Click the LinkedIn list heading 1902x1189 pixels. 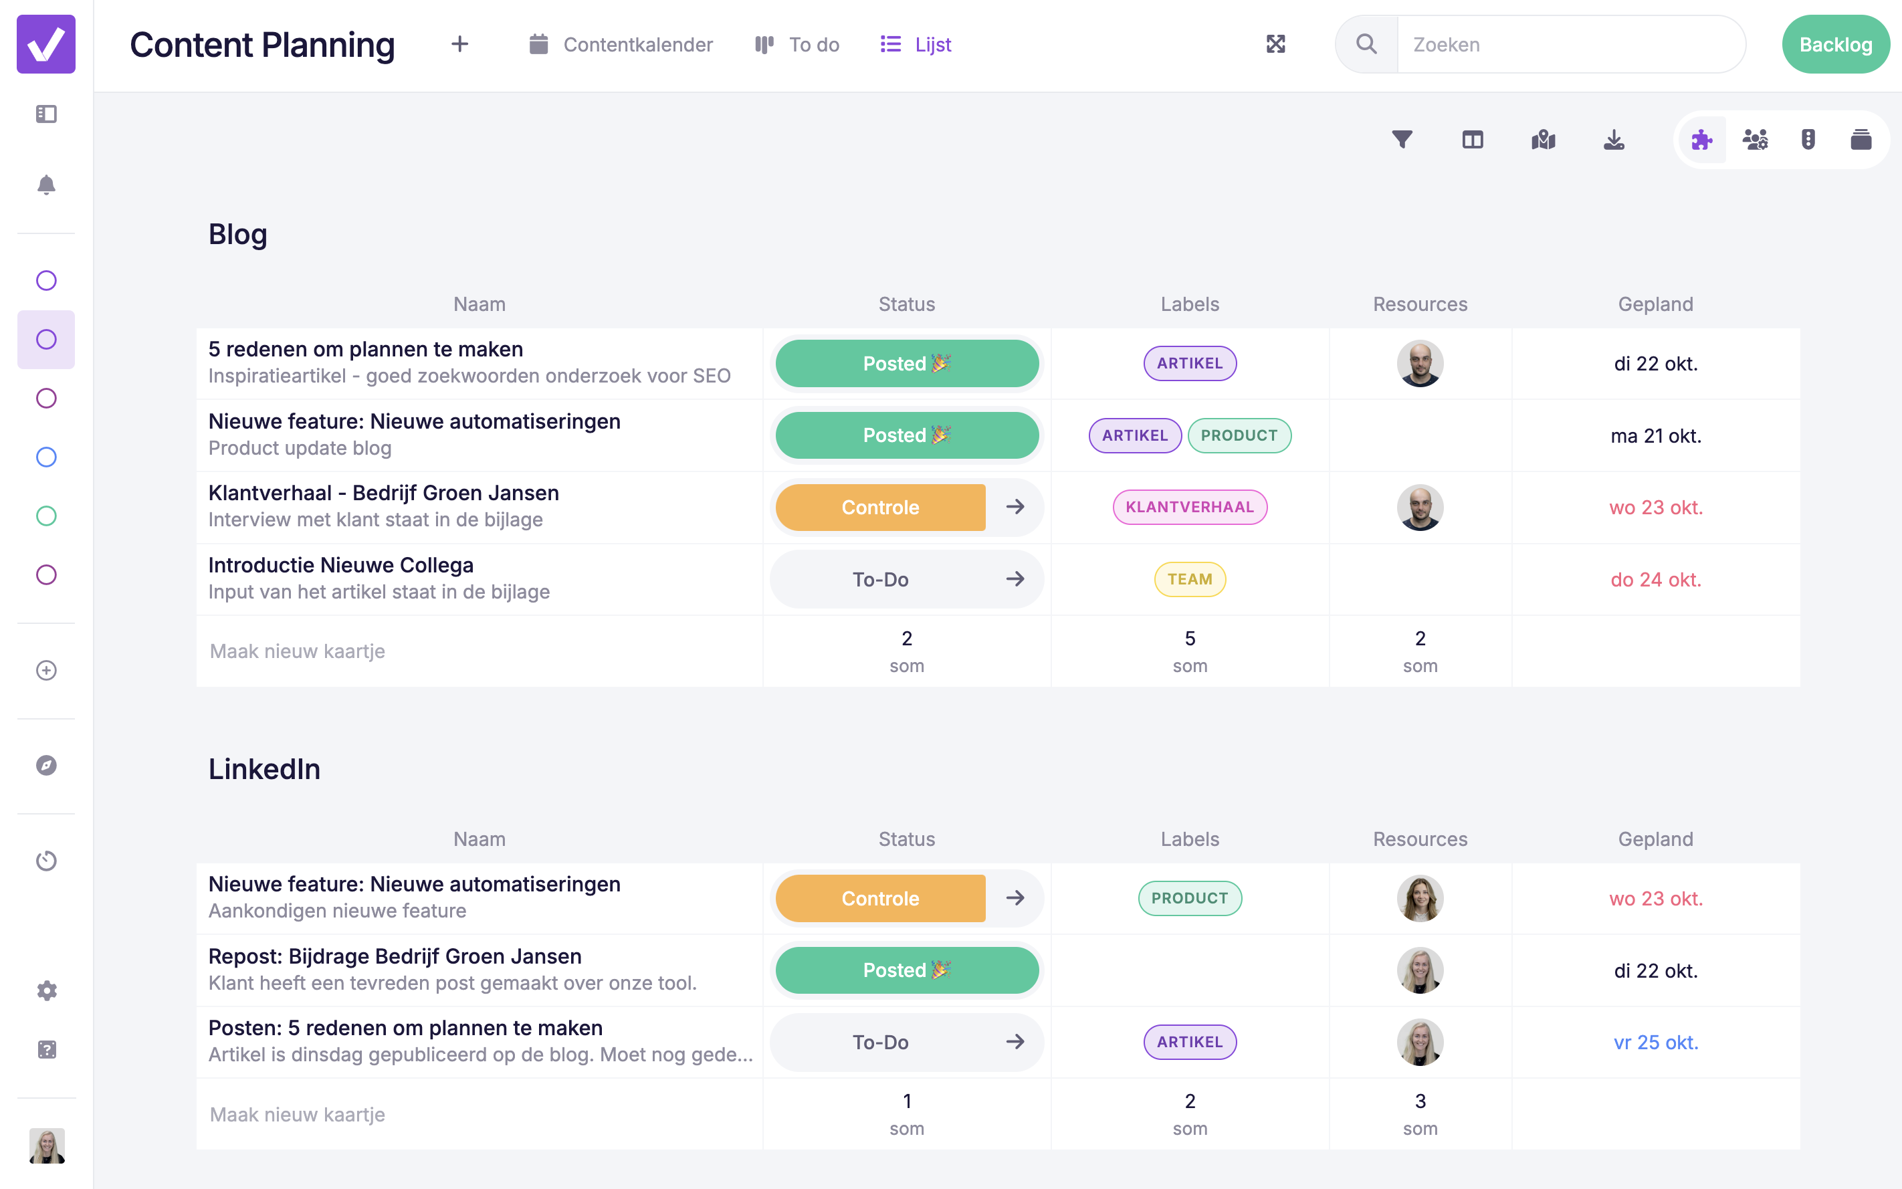click(x=264, y=769)
